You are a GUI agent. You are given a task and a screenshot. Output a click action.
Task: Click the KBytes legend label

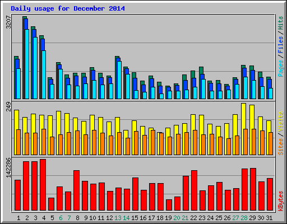click(x=281, y=201)
